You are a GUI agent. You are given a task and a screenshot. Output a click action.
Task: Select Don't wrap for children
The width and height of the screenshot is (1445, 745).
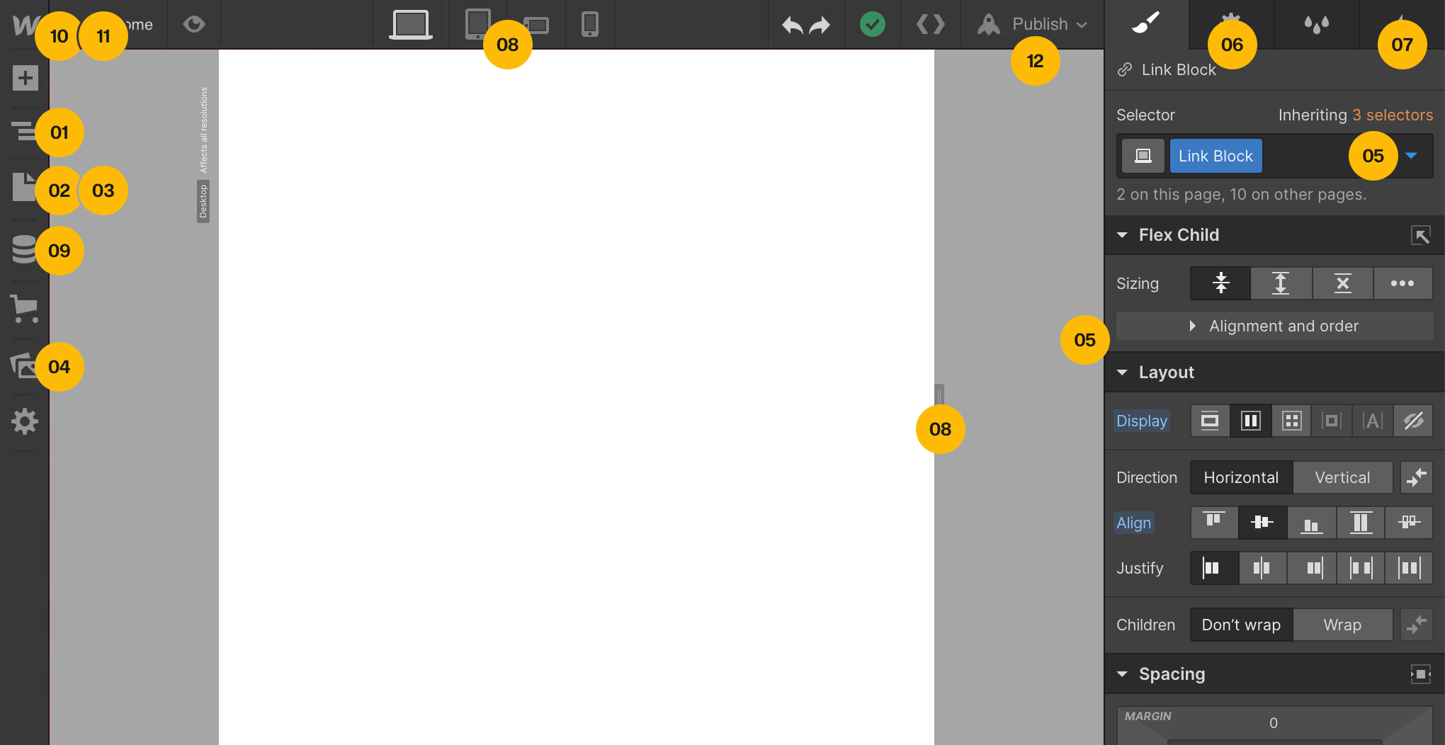[x=1241, y=625]
